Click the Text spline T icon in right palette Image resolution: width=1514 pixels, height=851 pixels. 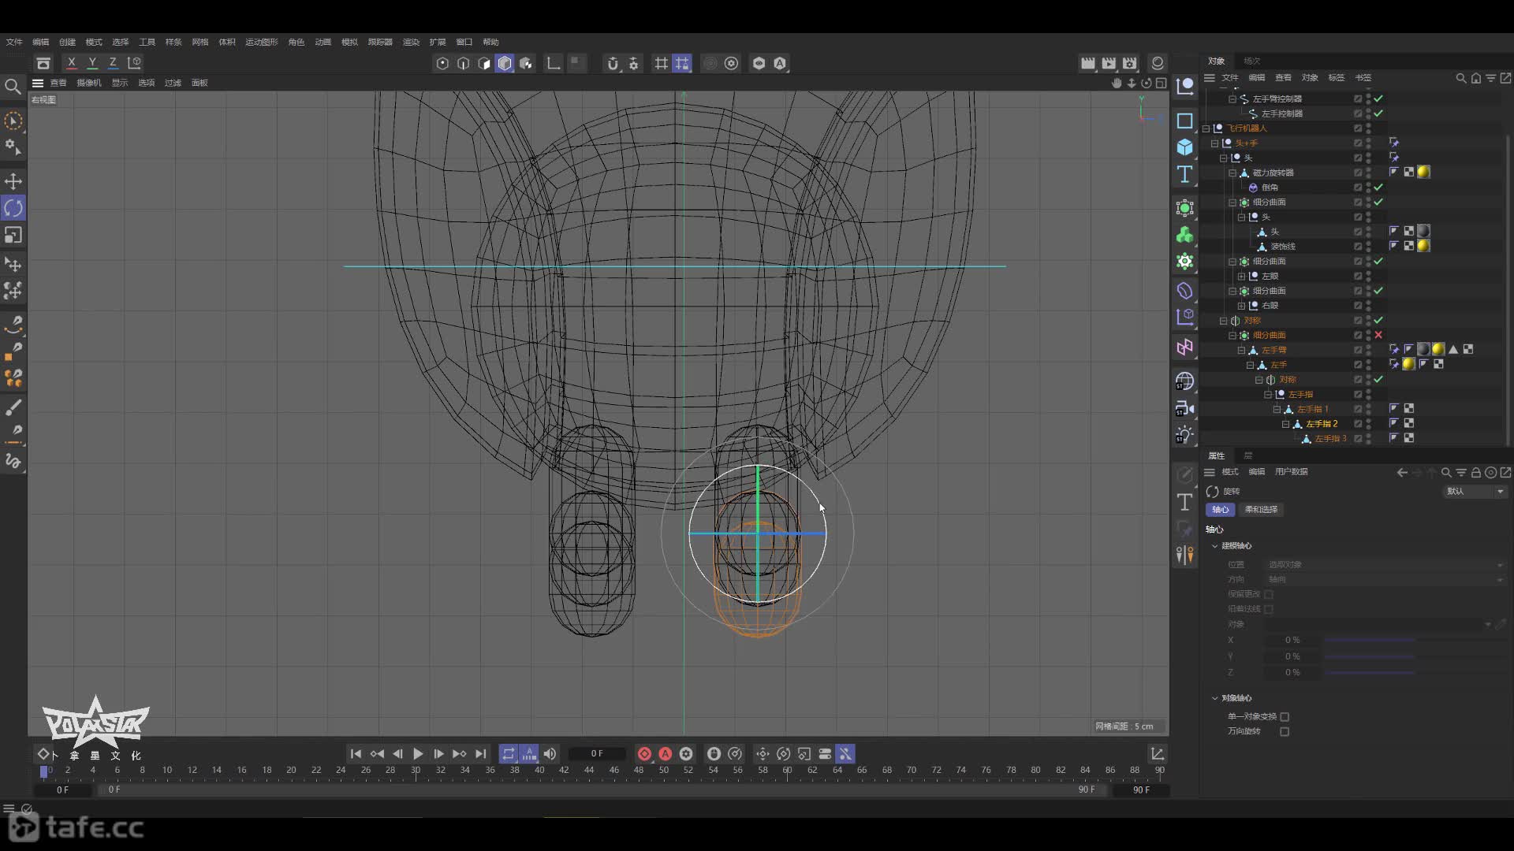1184,175
